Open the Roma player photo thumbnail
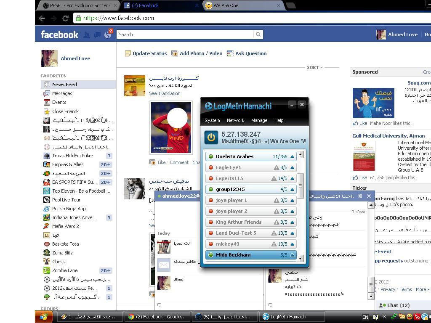This screenshot has width=431, height=323. (171, 127)
